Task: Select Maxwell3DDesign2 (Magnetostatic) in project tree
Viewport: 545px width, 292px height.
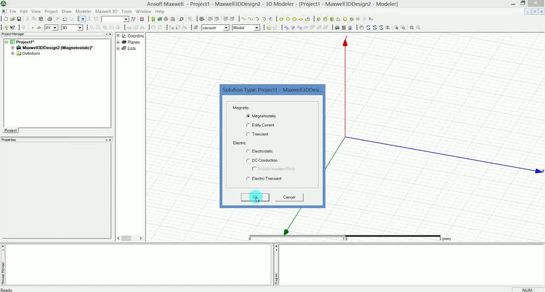Action: pyautogui.click(x=57, y=47)
